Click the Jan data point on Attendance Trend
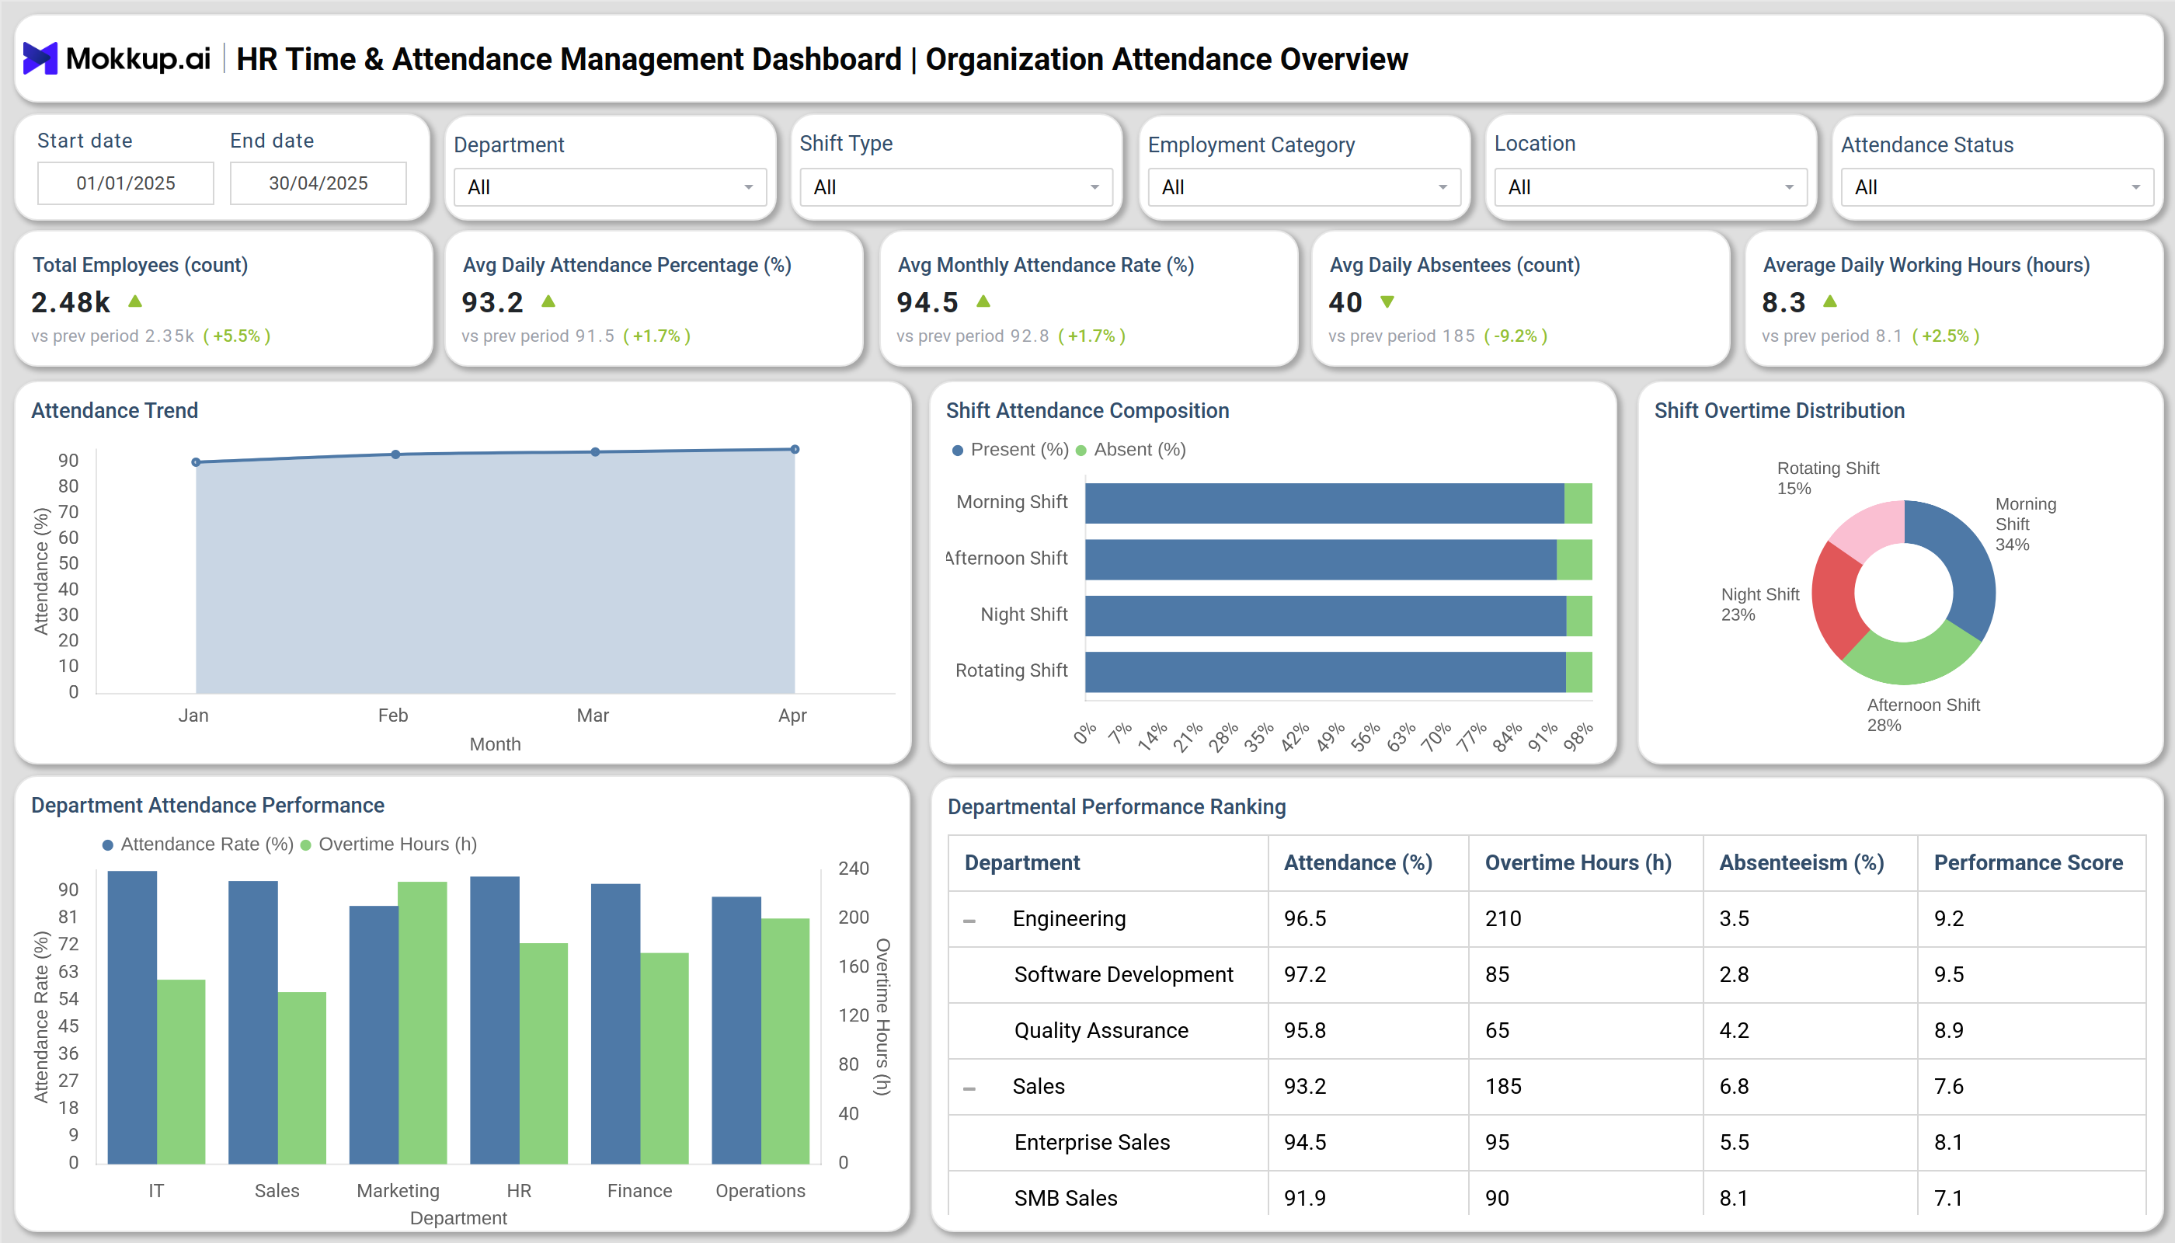The width and height of the screenshot is (2175, 1243). coord(197,462)
